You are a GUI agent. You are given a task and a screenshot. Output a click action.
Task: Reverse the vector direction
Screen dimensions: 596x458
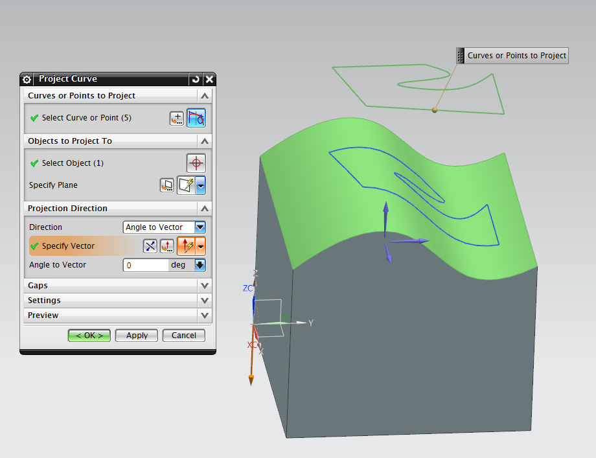point(150,246)
